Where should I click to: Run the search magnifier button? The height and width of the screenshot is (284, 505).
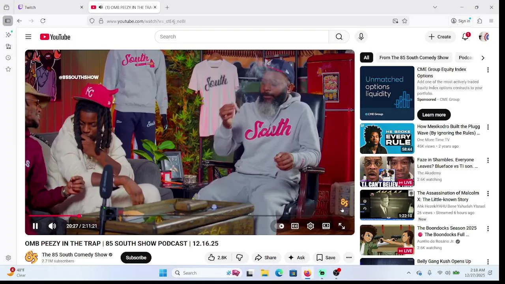pyautogui.click(x=339, y=37)
